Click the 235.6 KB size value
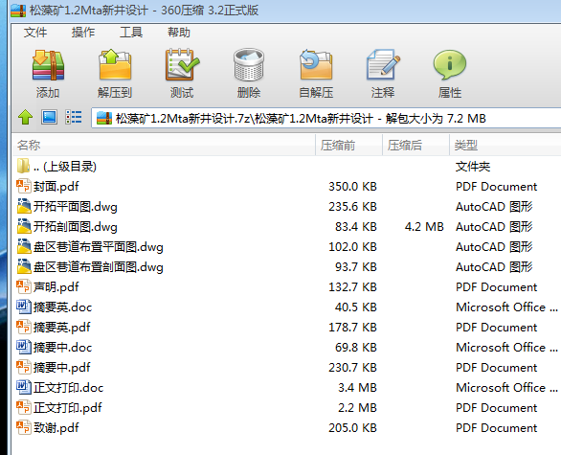 point(352,207)
